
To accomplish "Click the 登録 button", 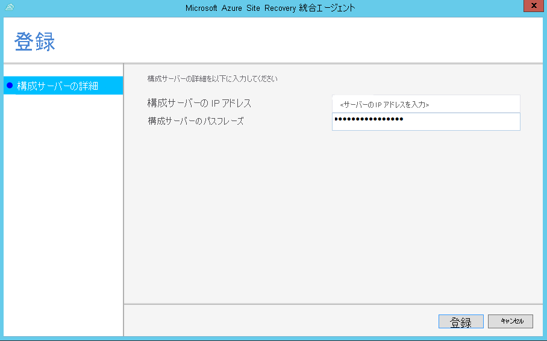I will click(x=461, y=322).
